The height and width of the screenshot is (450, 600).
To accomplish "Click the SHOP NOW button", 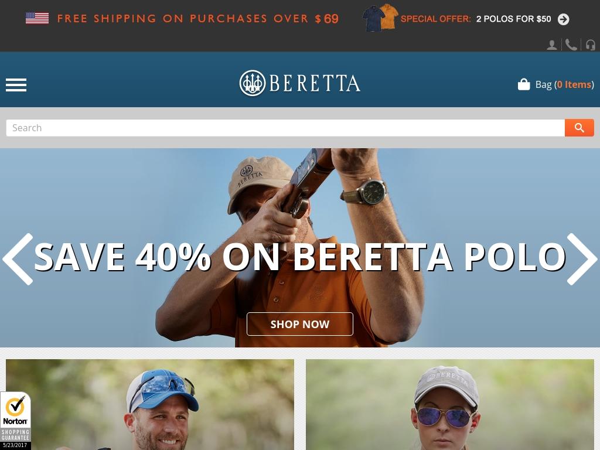I will (300, 324).
